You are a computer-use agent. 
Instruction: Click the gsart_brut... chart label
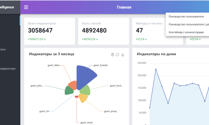pyautogui.click(x=116, y=86)
